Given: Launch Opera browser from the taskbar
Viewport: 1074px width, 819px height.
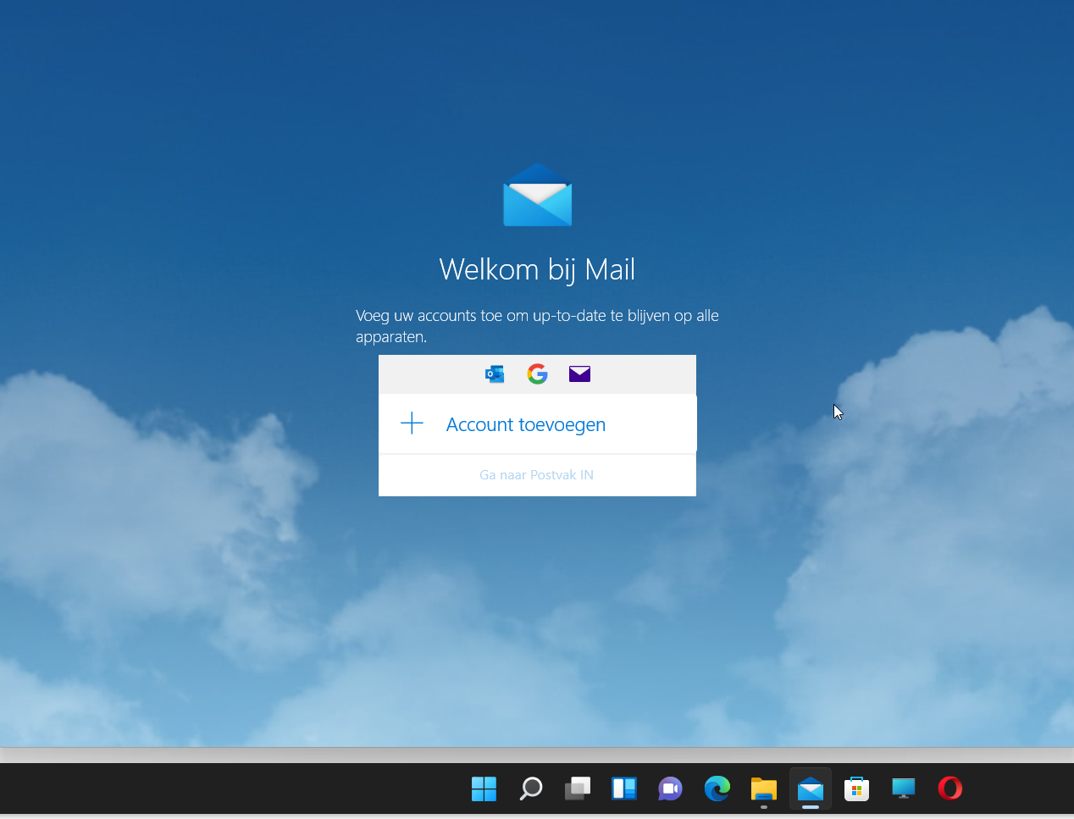Looking at the screenshot, I should 950,789.
